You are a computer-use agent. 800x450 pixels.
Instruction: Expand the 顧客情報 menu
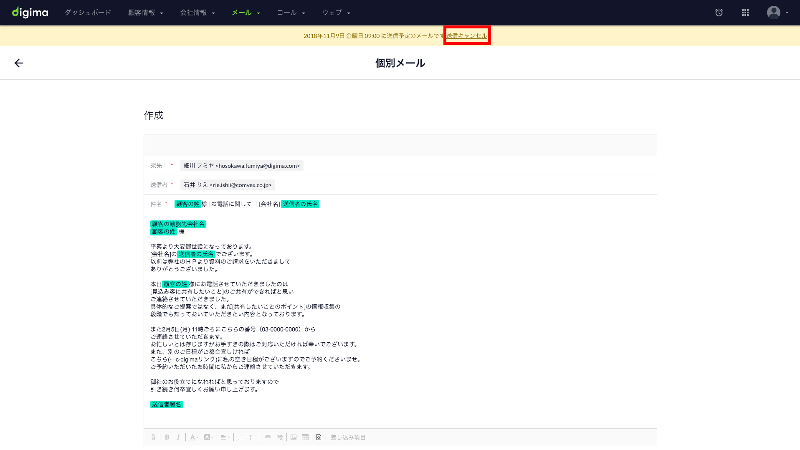pos(146,13)
